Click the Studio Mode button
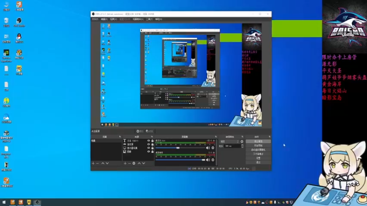The height and width of the screenshot is (206, 367). click(258, 154)
